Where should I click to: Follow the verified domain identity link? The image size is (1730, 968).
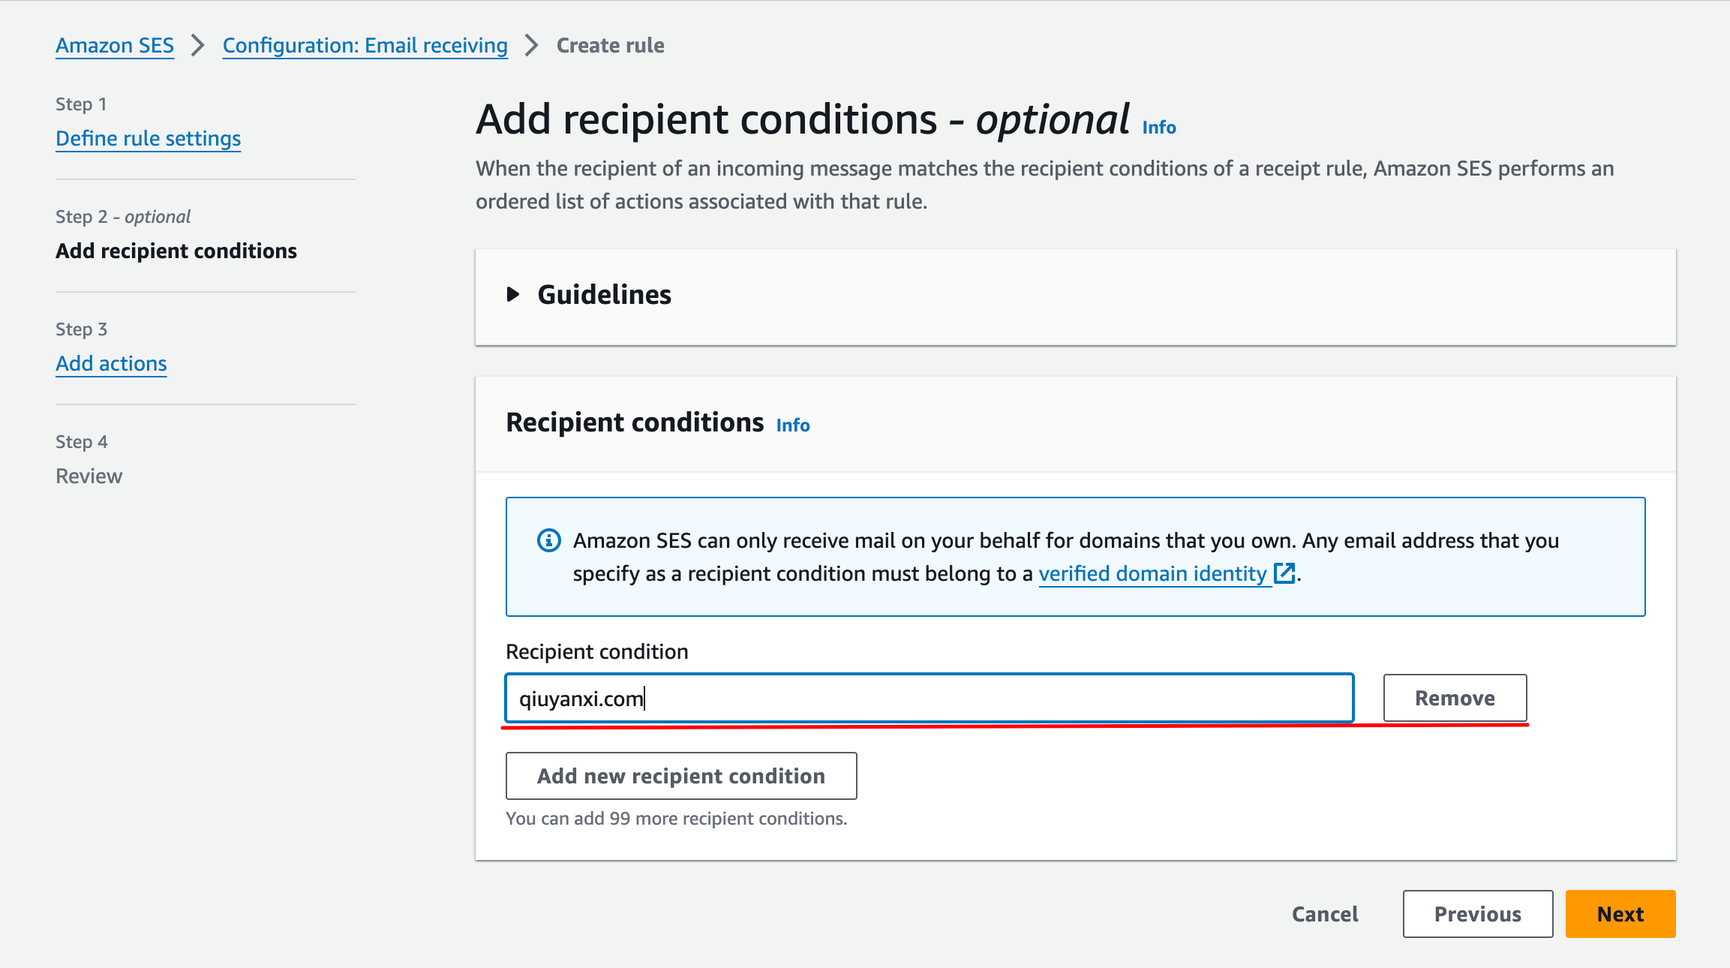pos(1152,573)
